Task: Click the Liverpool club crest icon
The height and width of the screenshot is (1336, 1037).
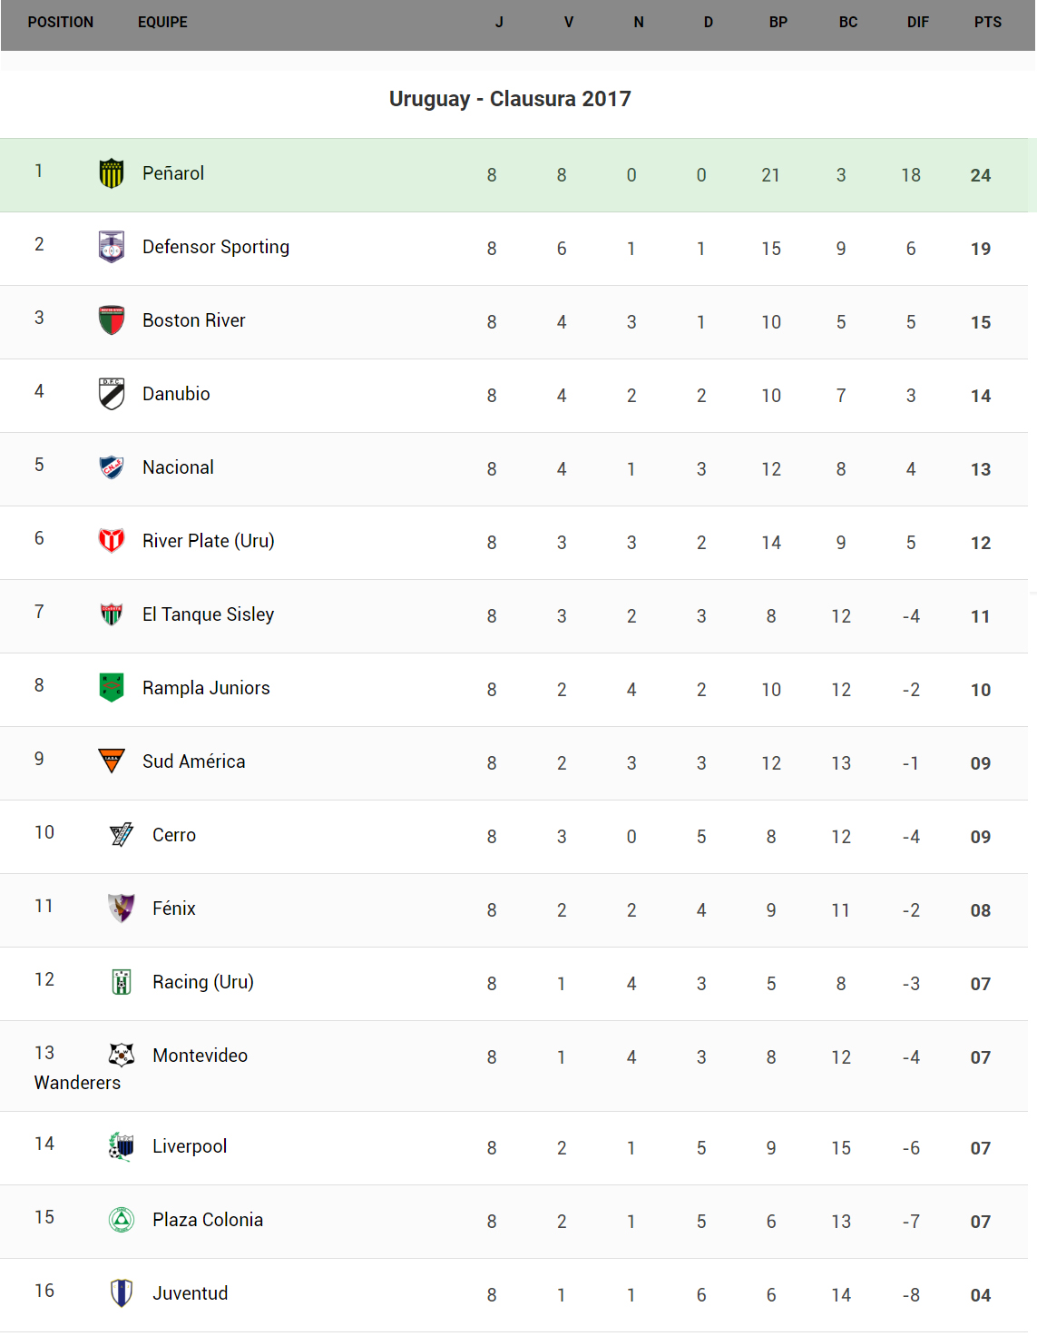Action: click(122, 1146)
